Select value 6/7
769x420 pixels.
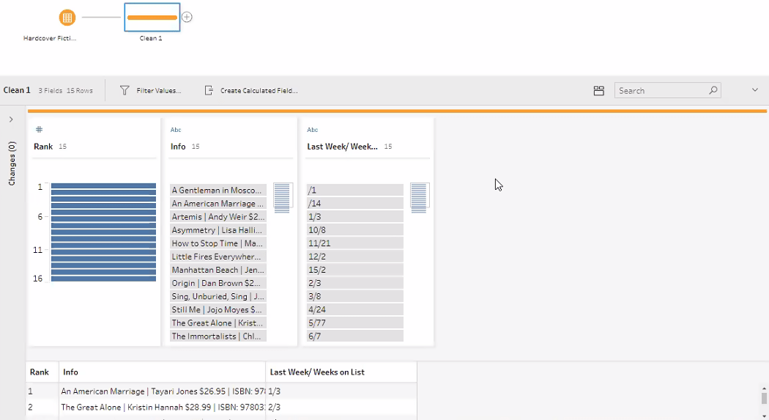[355, 336]
